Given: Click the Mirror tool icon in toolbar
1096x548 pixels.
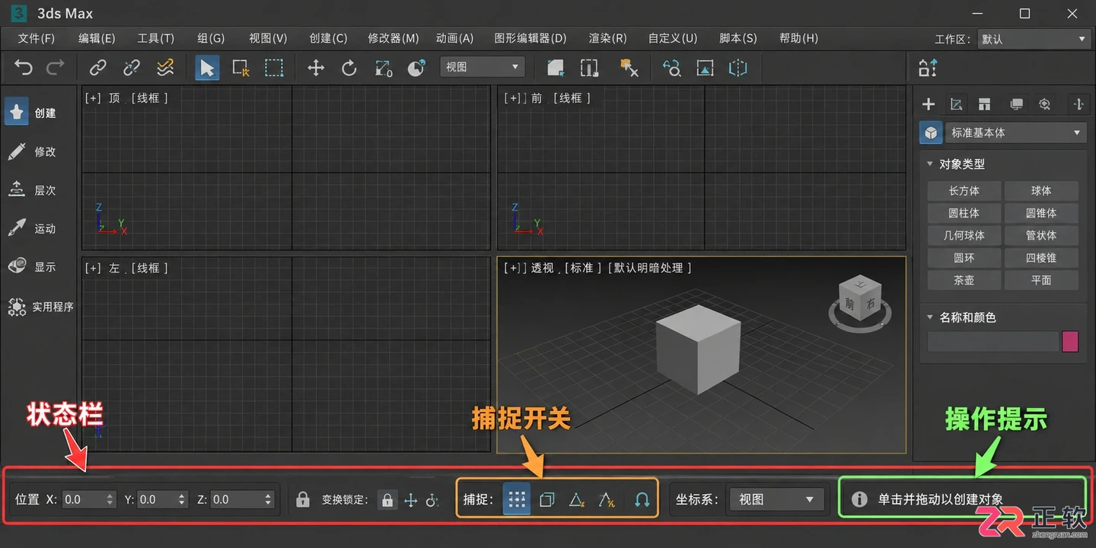Looking at the screenshot, I should tap(738, 68).
